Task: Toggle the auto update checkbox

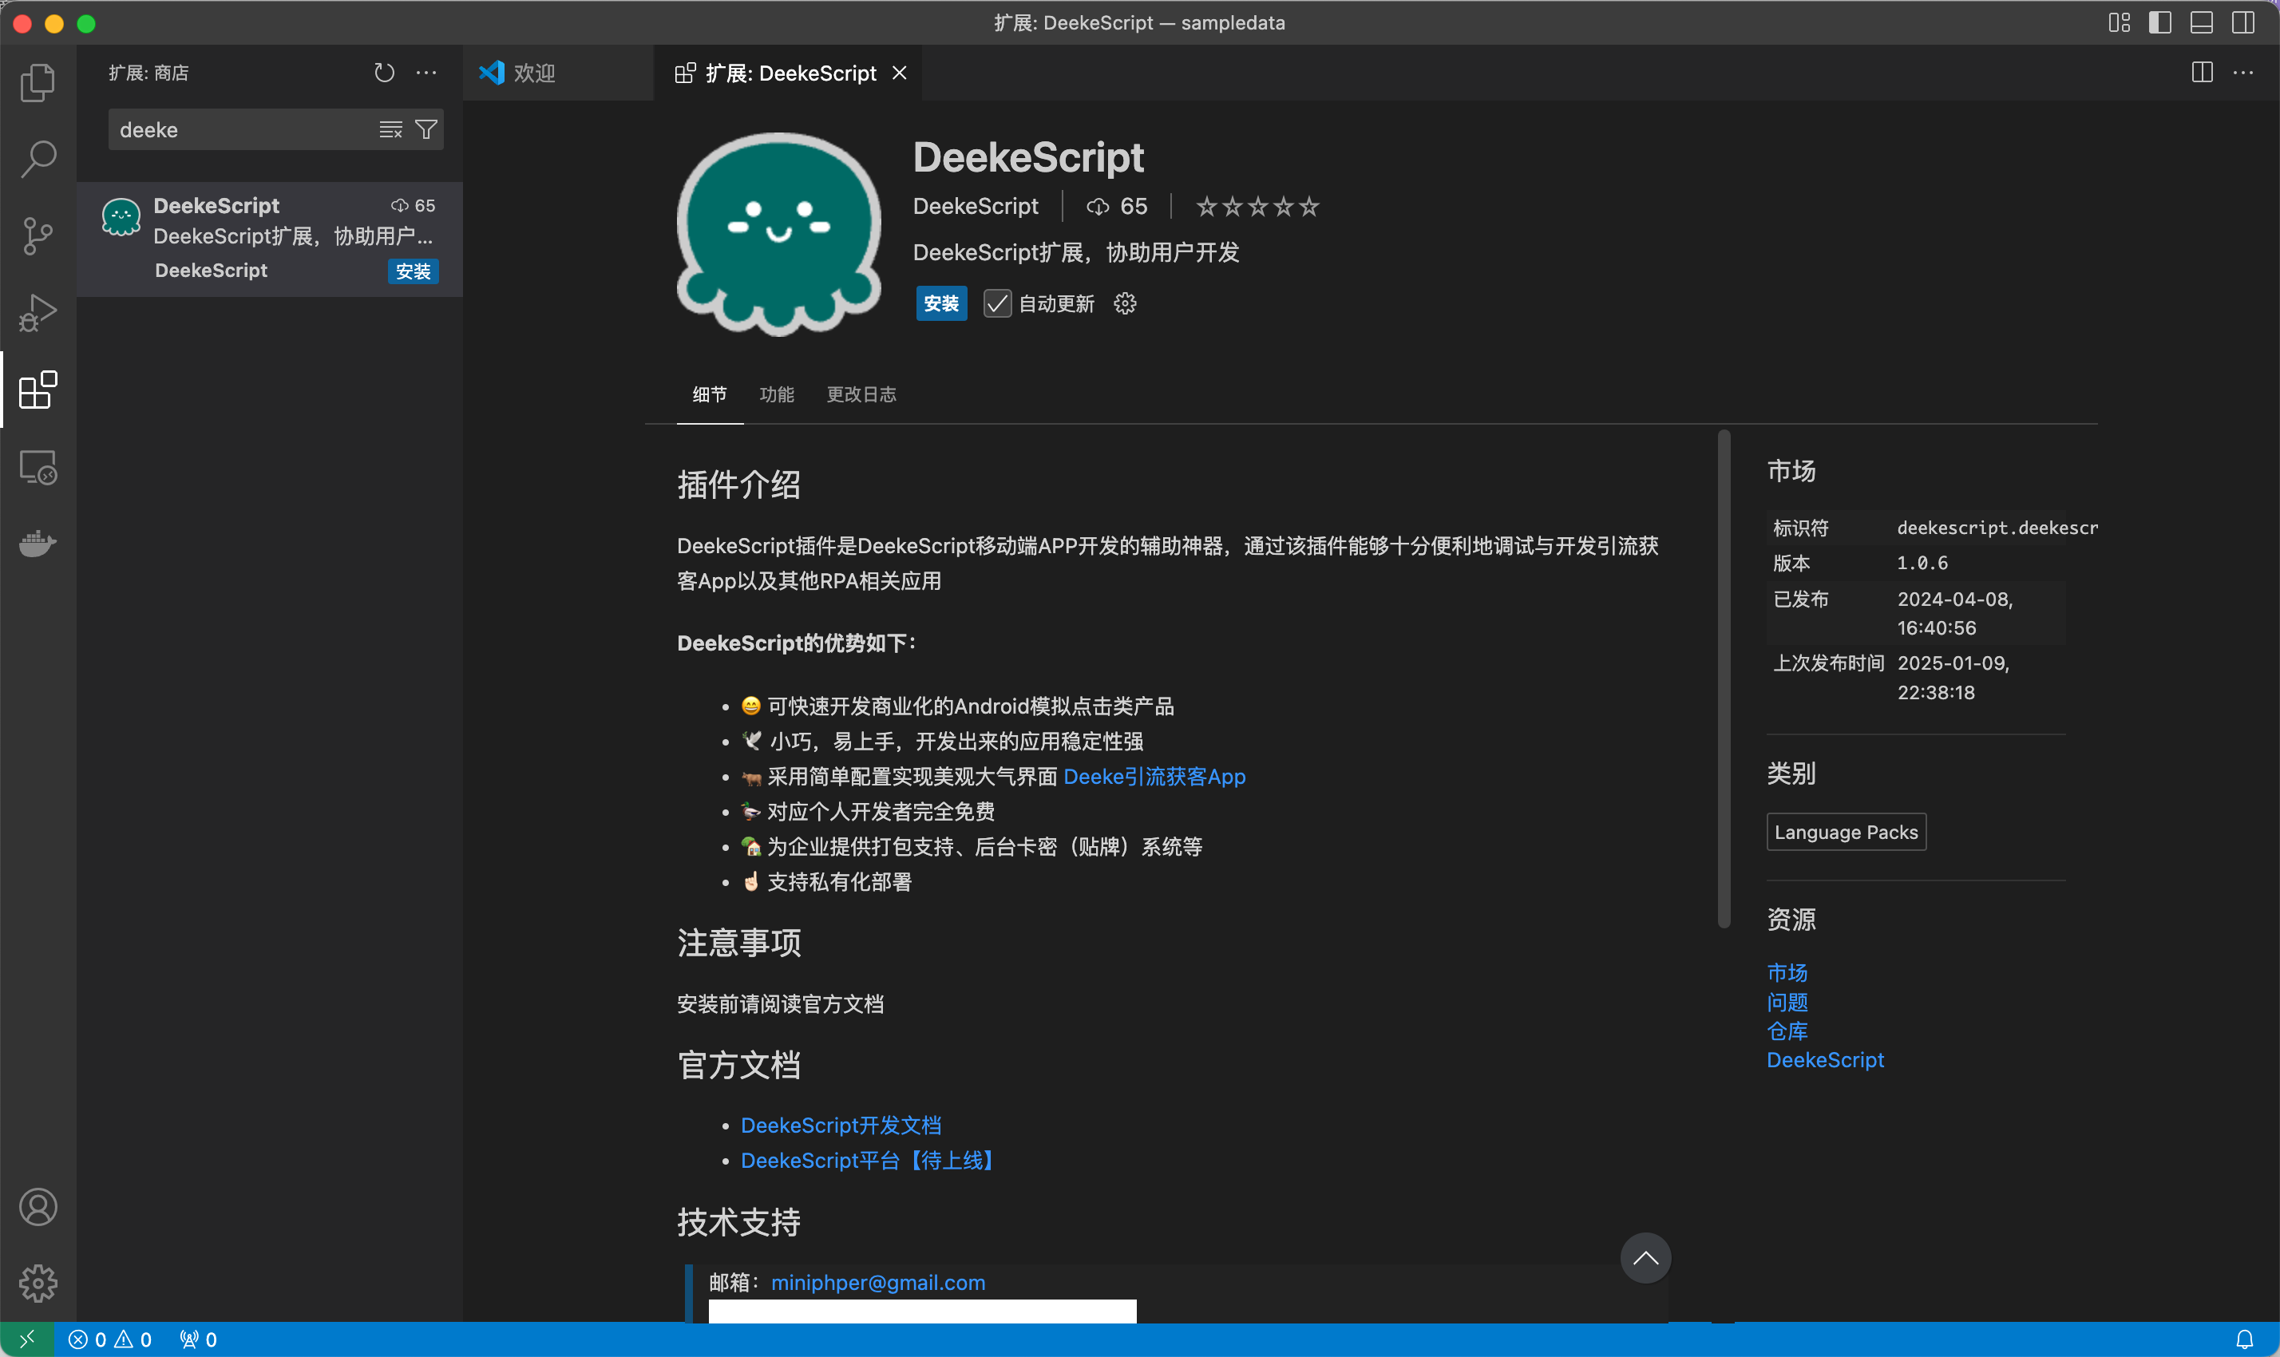Action: (997, 303)
